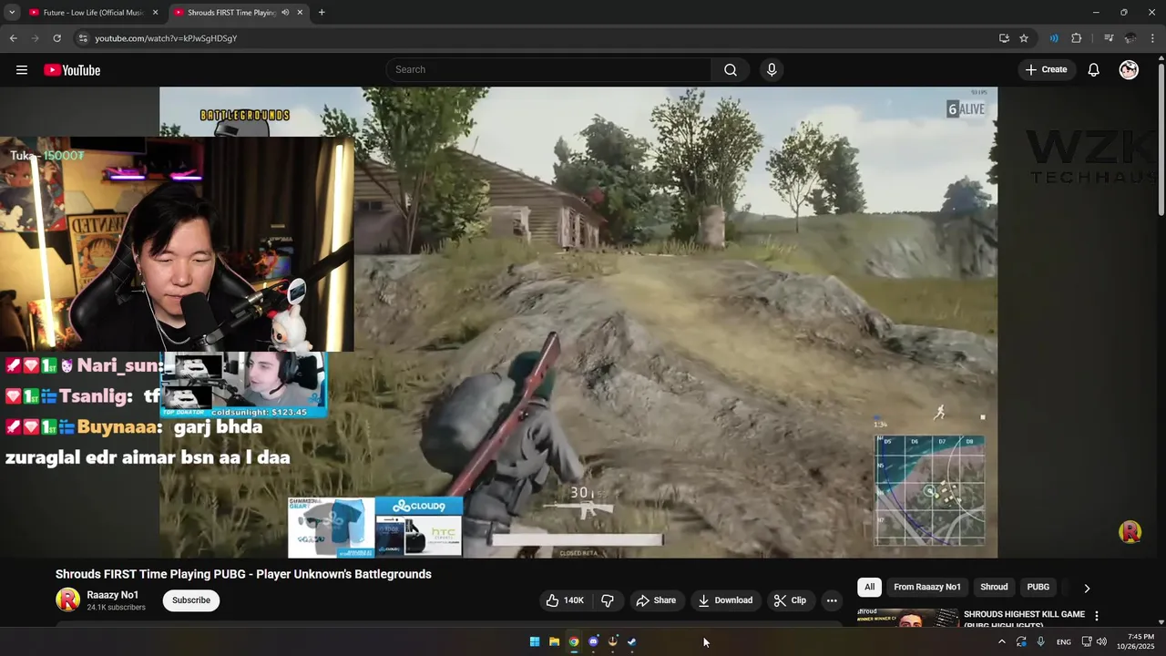This screenshot has height=656, width=1166.
Task: Click the YouTube search magnifier button
Action: [731, 70]
